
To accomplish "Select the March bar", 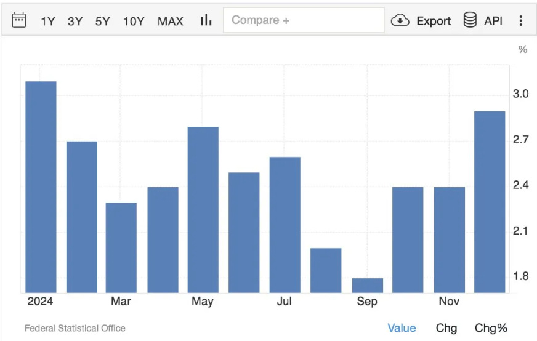I will 121,247.
